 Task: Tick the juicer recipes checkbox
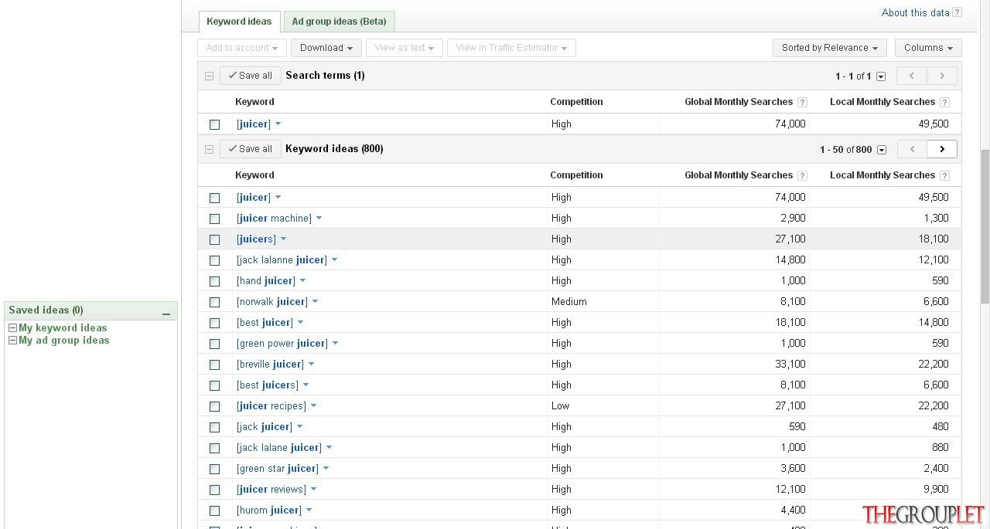pos(214,406)
